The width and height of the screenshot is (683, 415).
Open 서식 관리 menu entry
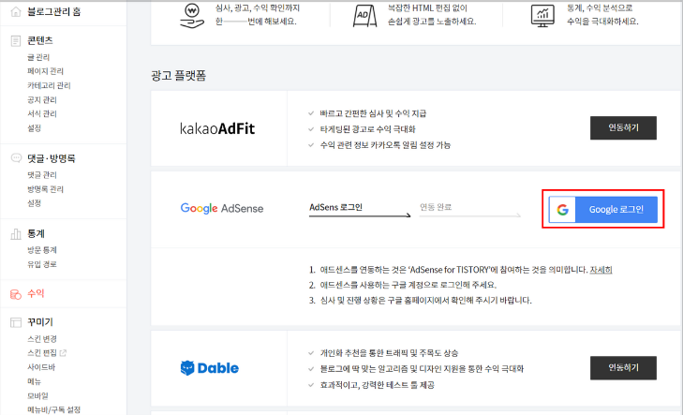click(x=42, y=113)
